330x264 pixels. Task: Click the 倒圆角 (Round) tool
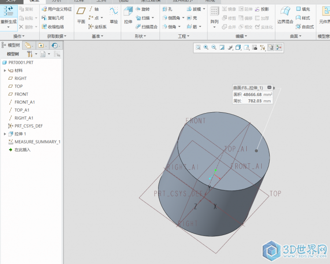pyautogui.click(x=171, y=18)
